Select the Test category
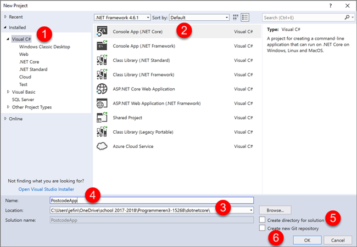Screen dimensions: 357x247 (x=23, y=84)
